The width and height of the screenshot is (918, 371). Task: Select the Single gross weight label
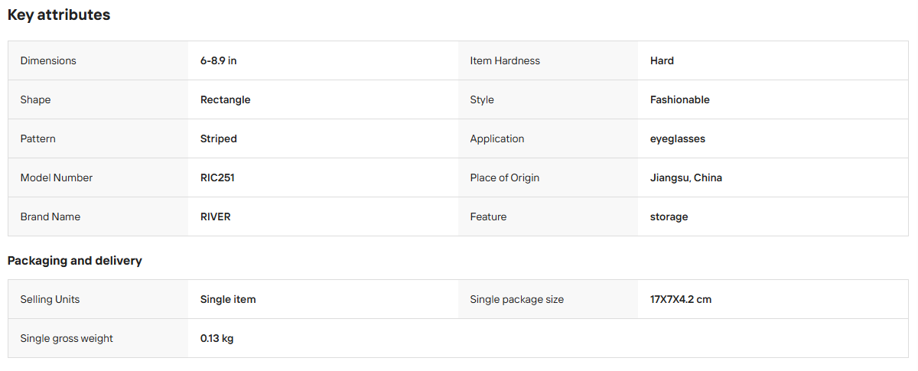pos(67,338)
